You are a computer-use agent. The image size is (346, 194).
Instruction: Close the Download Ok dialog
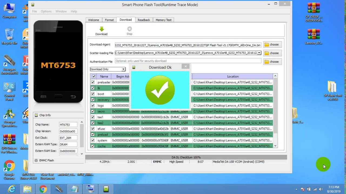click(186, 66)
